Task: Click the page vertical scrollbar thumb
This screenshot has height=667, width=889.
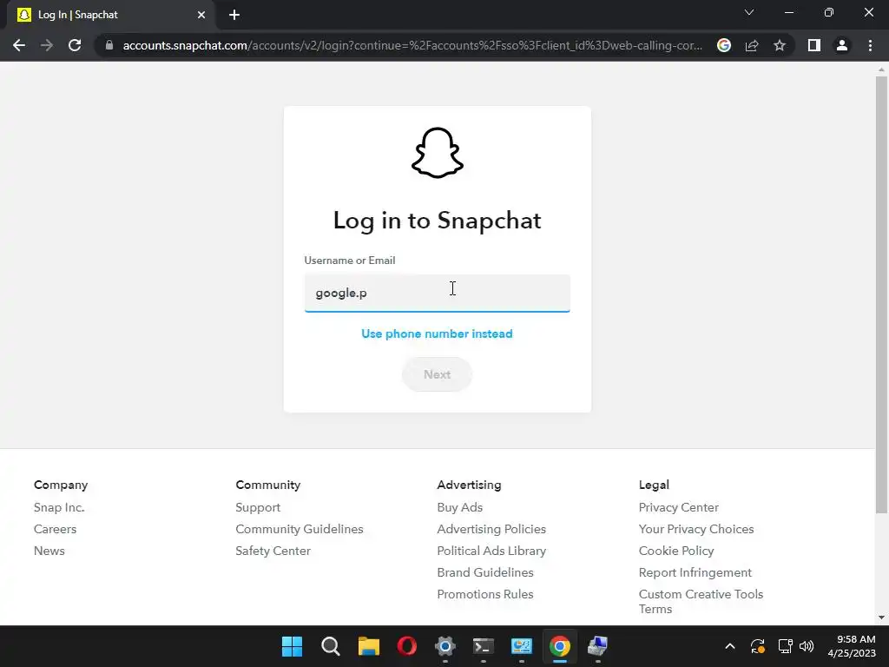Action: coord(881,295)
